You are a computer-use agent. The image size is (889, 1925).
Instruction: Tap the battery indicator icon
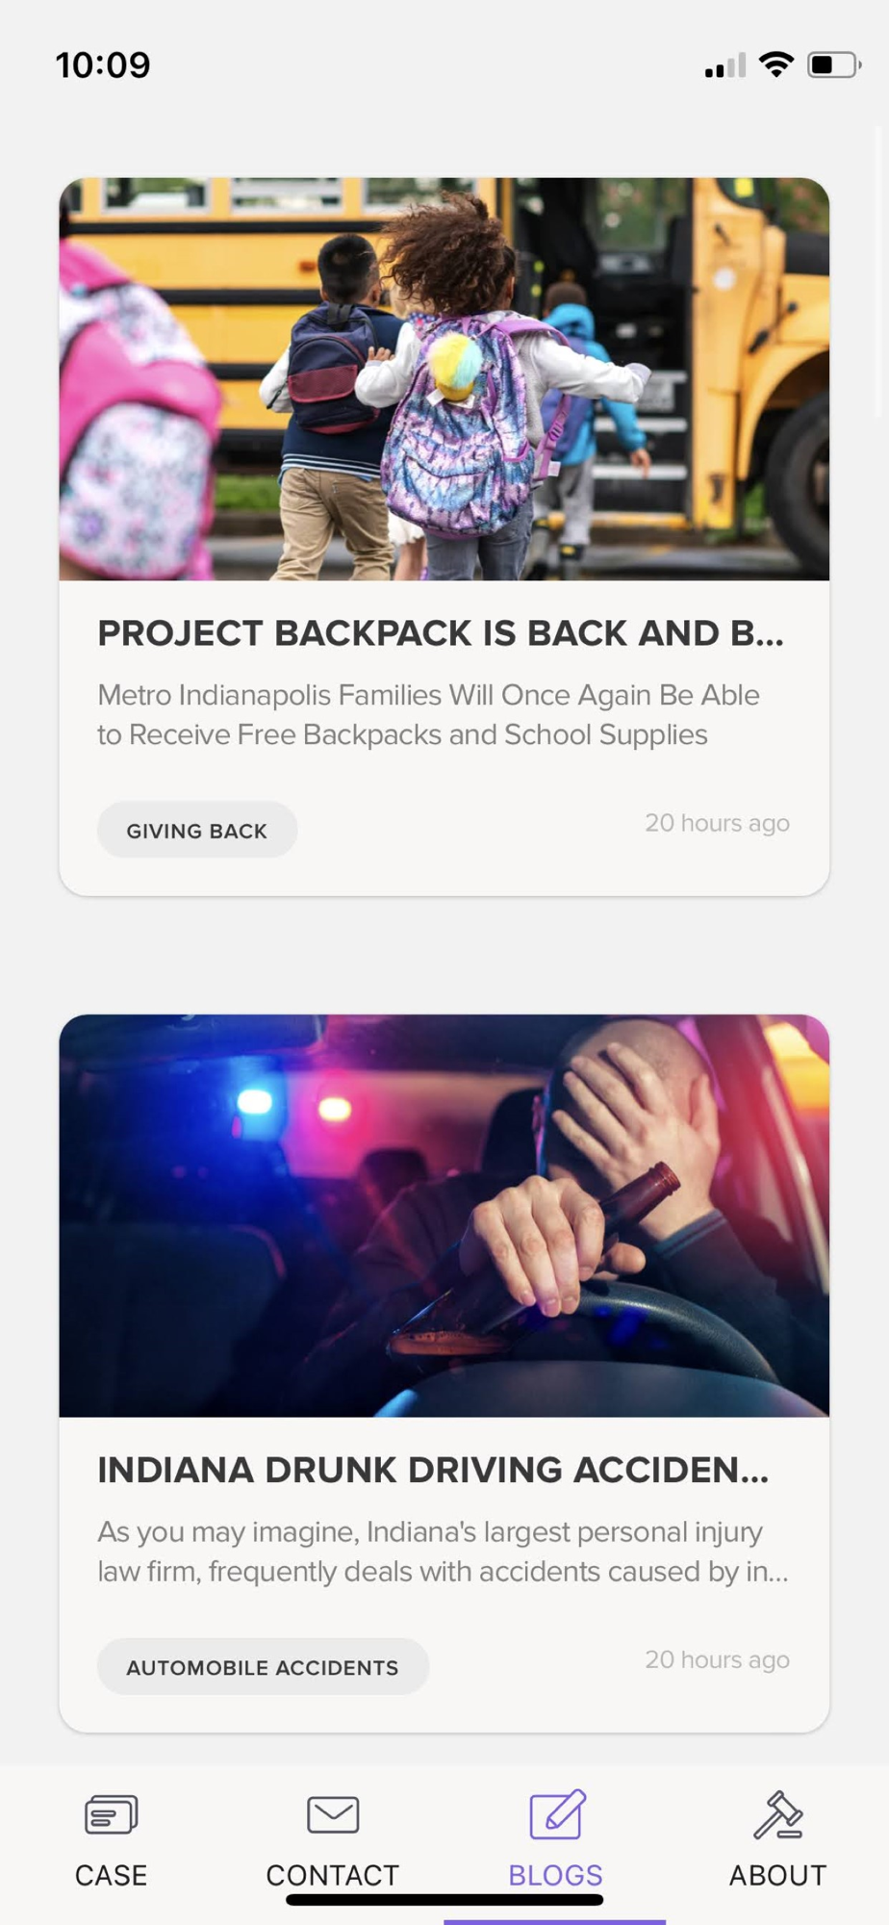tap(834, 64)
